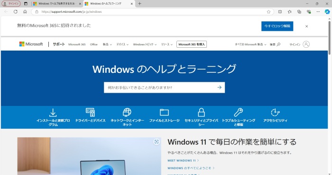Click the account avatar icon next to サインイン

[x=306, y=44]
